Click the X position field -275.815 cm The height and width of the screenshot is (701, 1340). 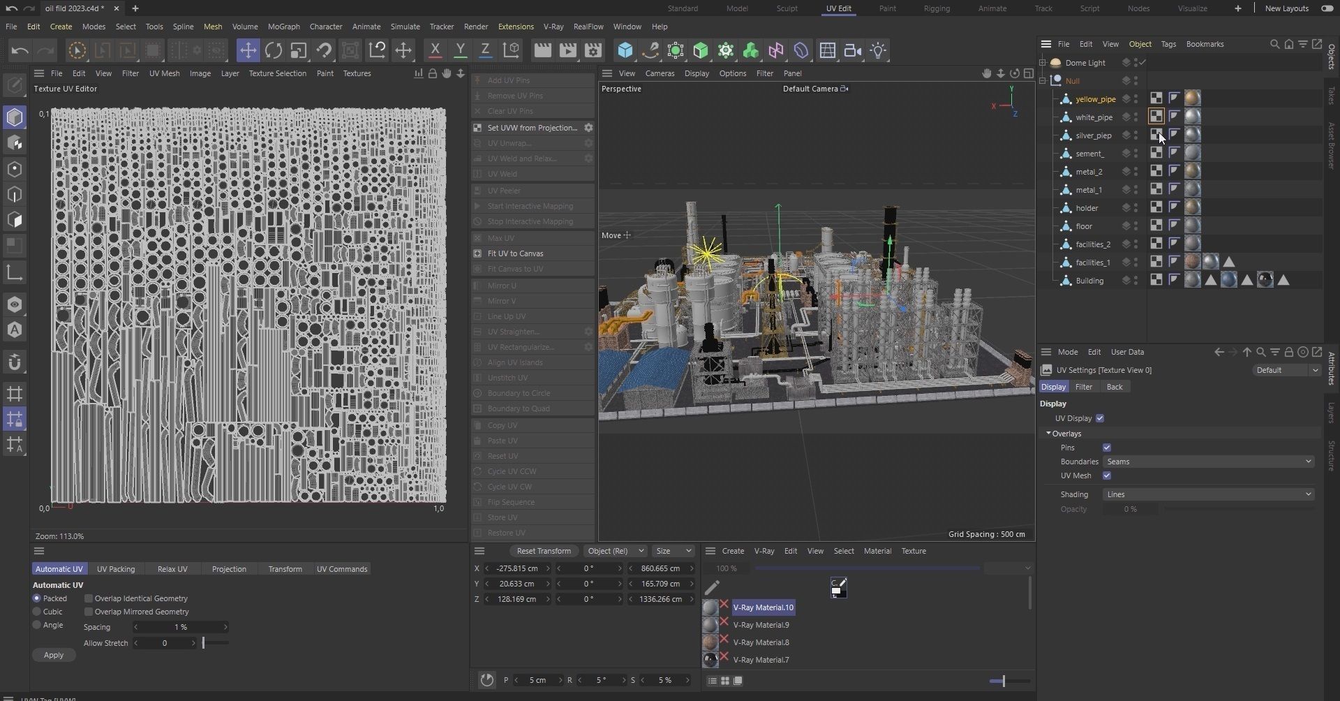pos(516,568)
